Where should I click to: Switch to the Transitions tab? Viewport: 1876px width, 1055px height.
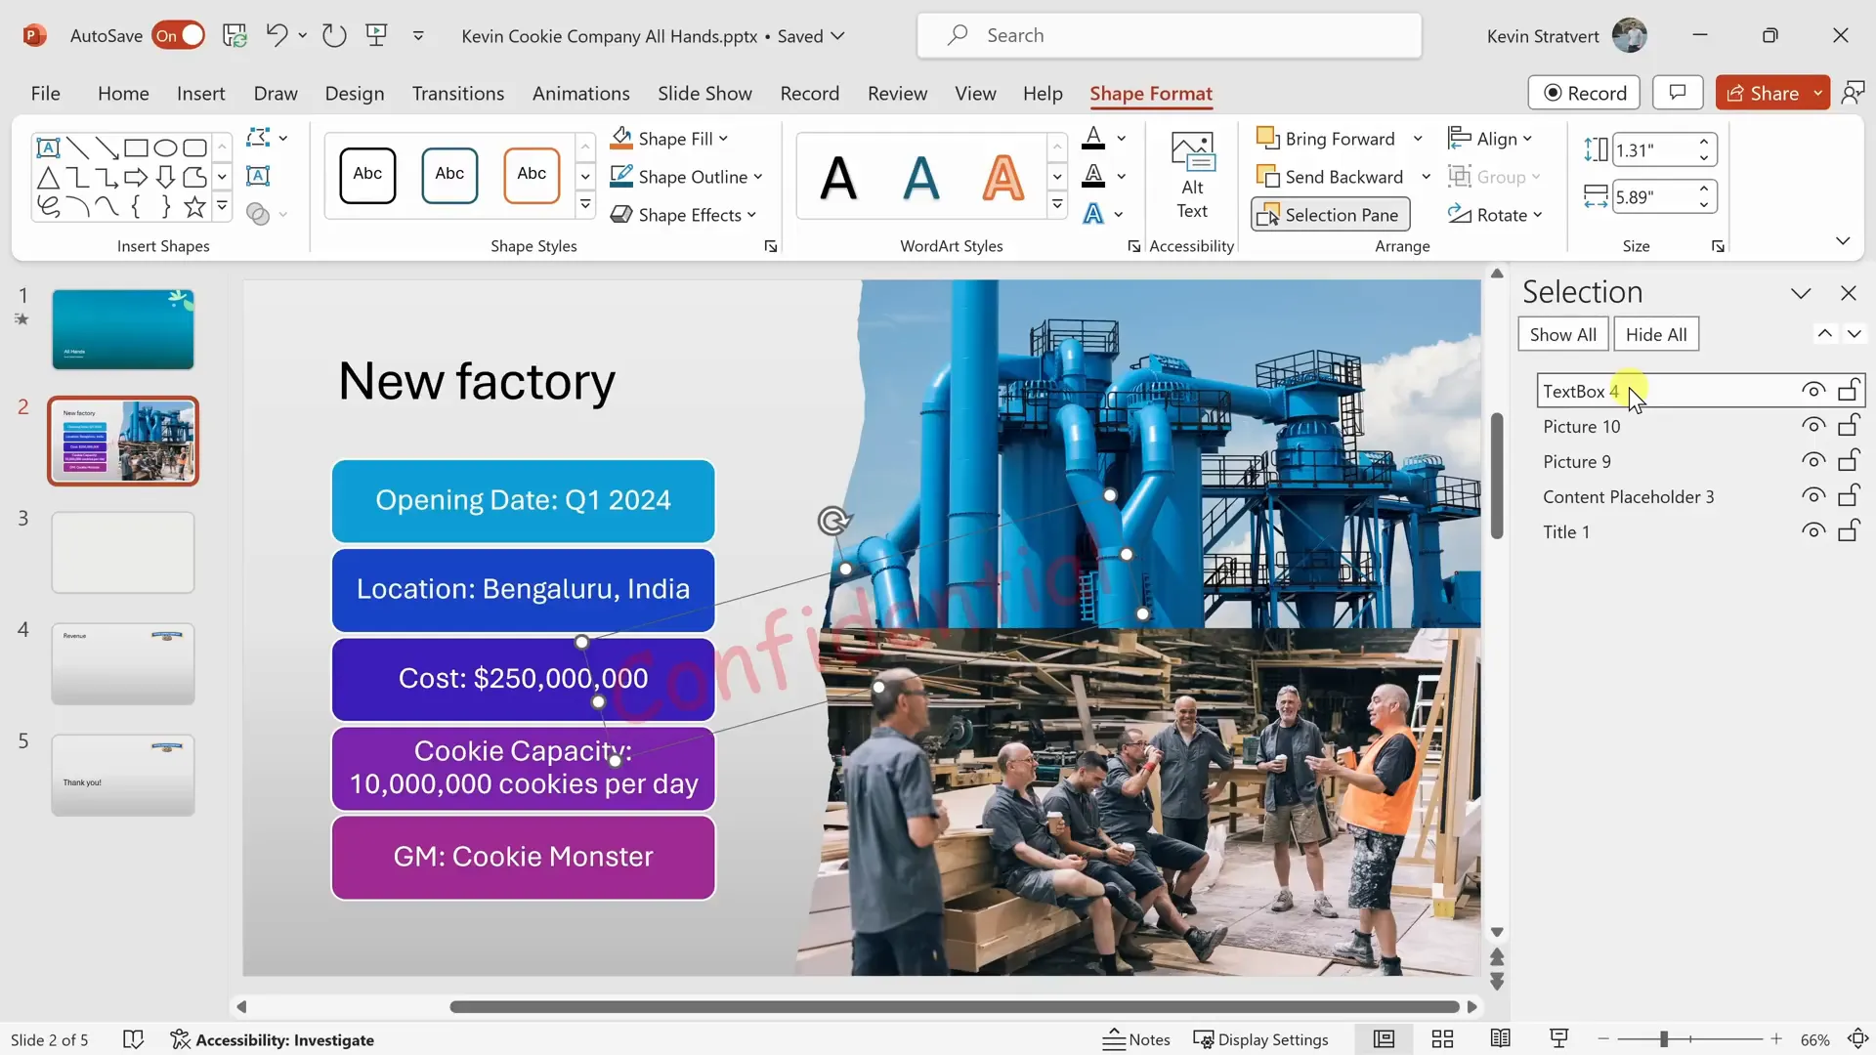[x=458, y=94]
